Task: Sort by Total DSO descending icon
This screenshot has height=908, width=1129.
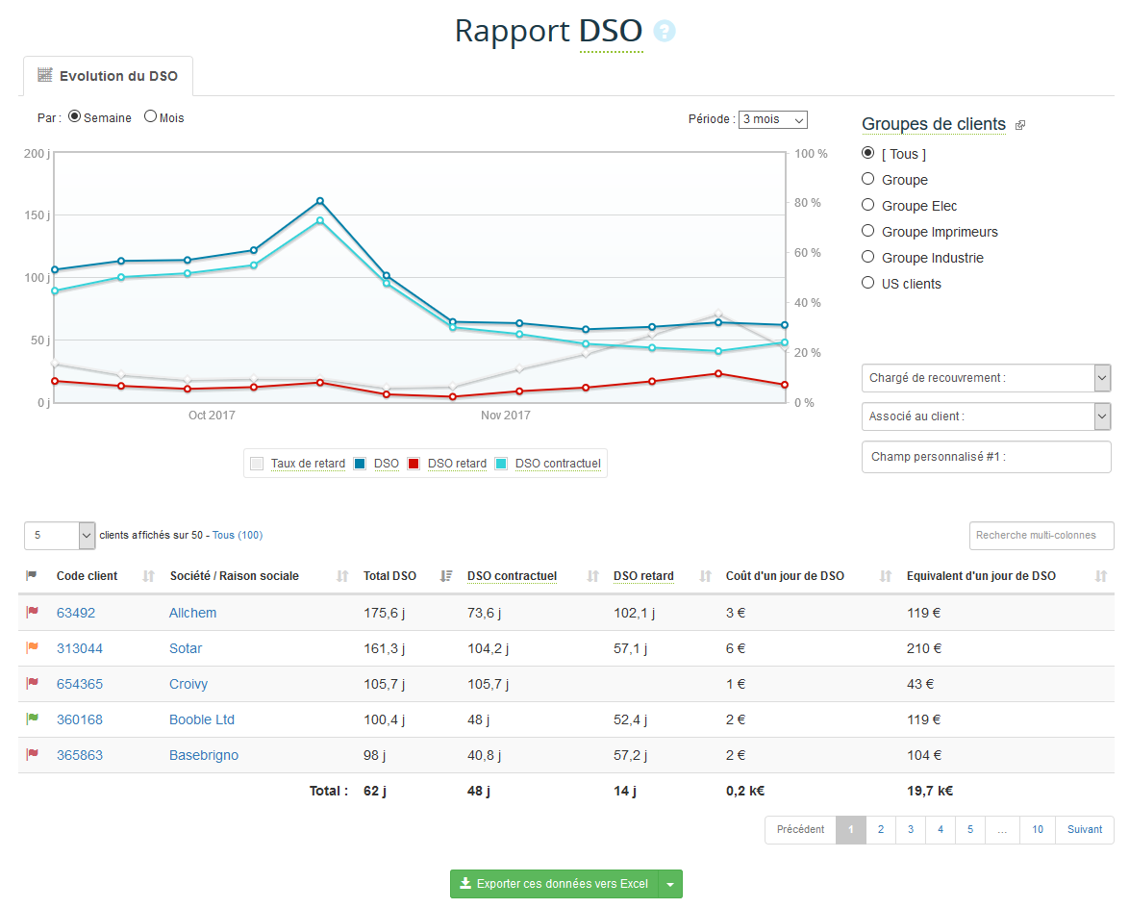Action: 446,575
